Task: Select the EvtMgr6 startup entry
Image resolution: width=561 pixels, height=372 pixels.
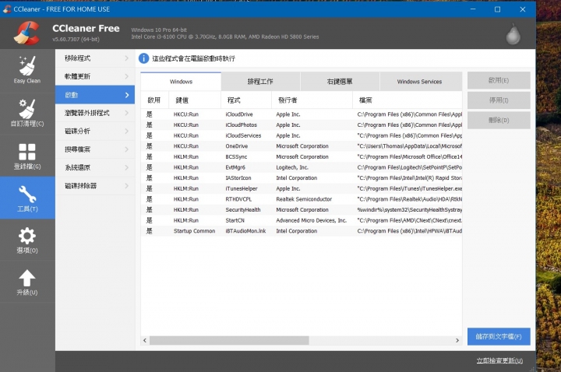Action: coord(302,167)
